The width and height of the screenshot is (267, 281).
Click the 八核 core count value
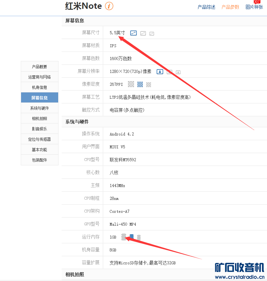click(114, 173)
